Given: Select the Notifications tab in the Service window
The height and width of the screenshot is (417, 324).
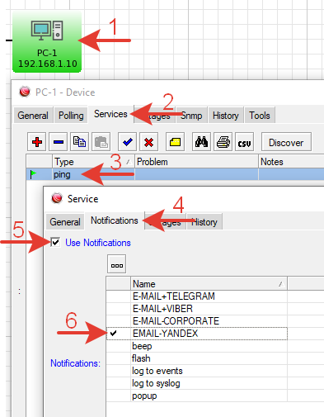Looking at the screenshot, I should [115, 220].
